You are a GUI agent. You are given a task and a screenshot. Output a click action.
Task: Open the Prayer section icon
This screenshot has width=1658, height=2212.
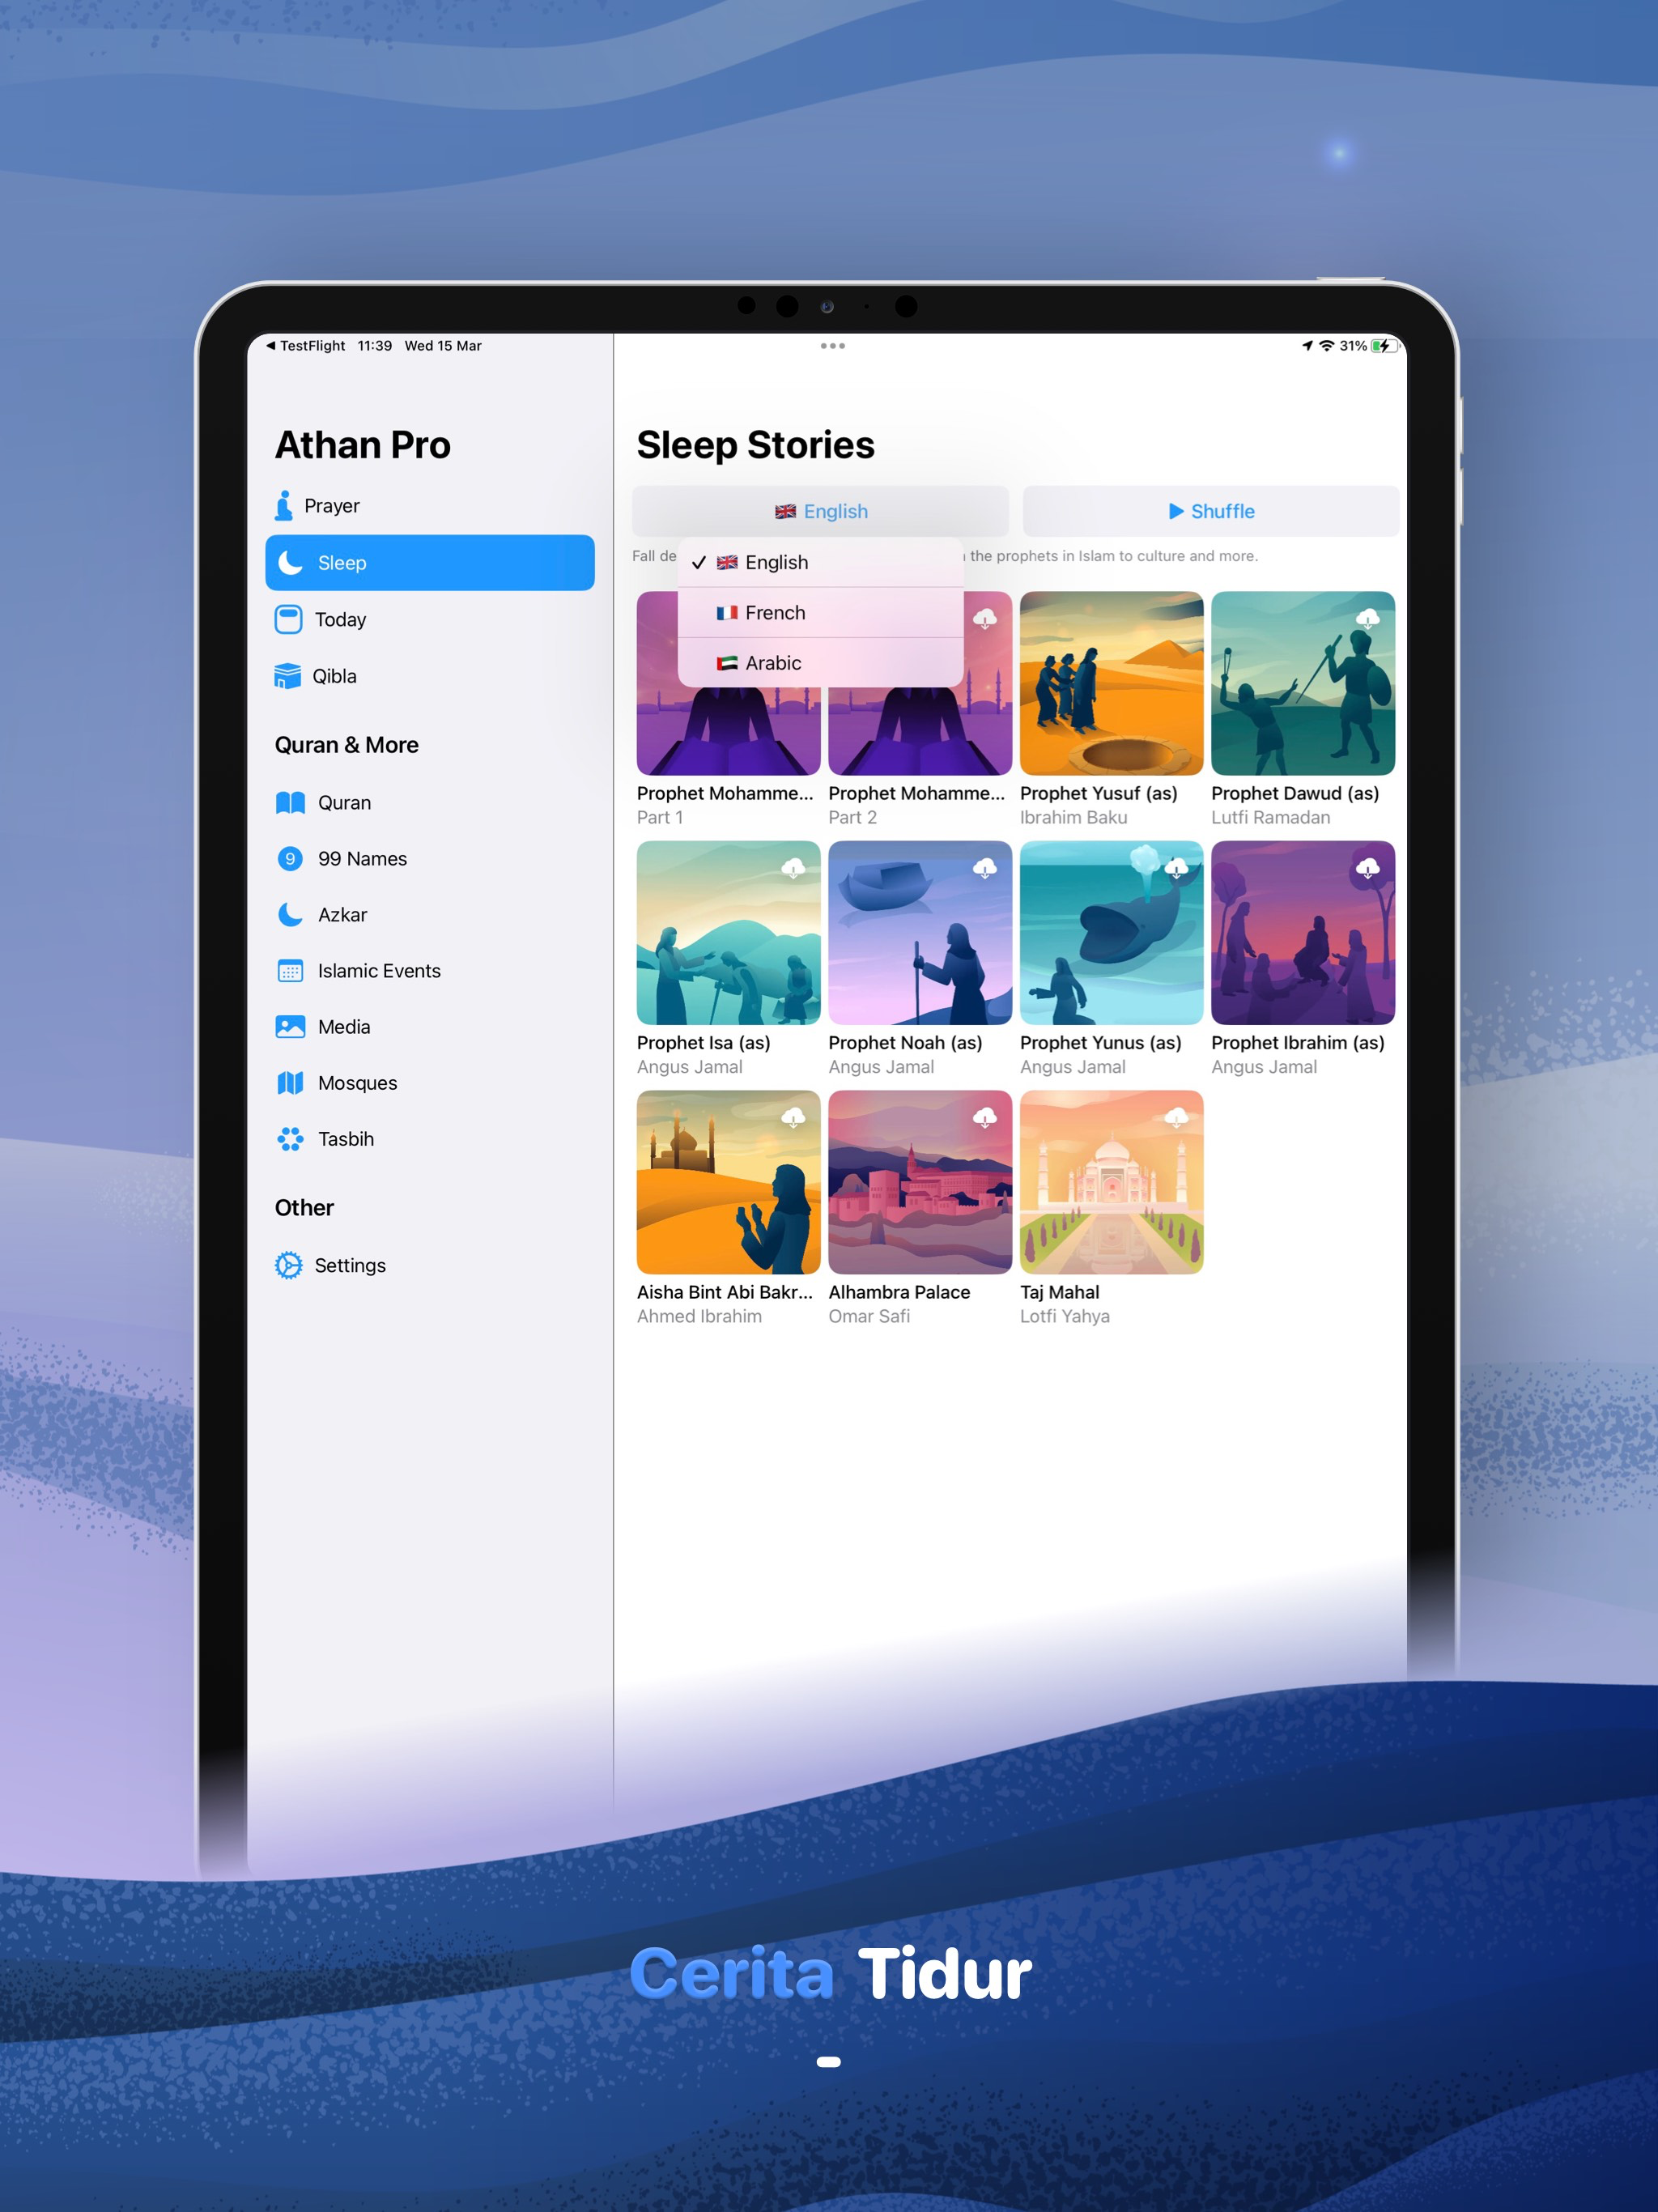pos(284,506)
